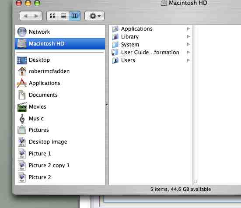Open the Movies clapperboard icon

tap(22, 107)
